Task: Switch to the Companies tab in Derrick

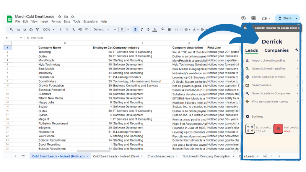Action: point(276,50)
